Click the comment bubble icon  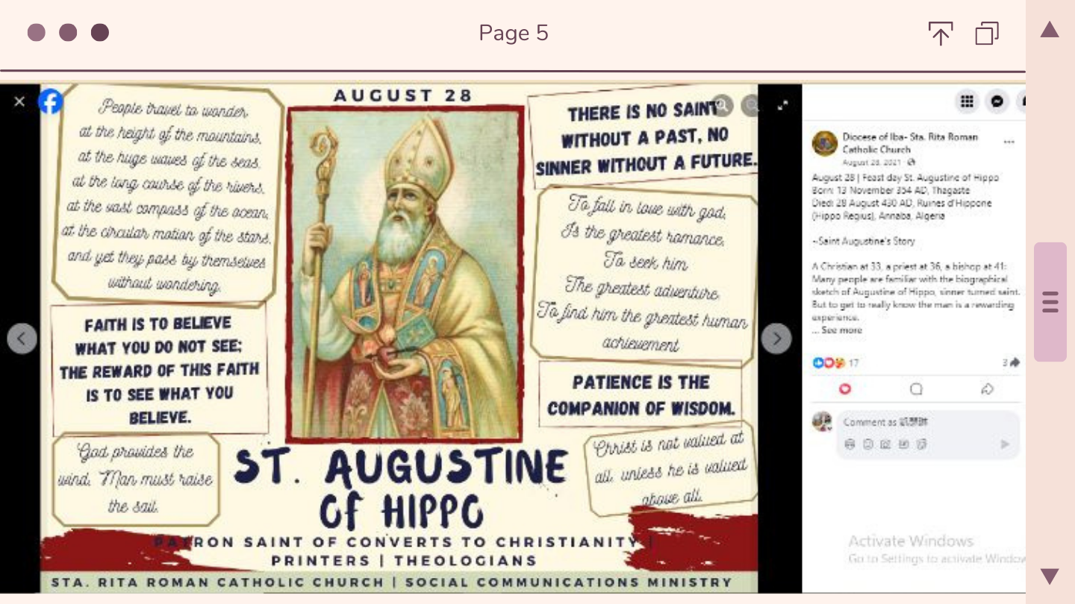[916, 388]
